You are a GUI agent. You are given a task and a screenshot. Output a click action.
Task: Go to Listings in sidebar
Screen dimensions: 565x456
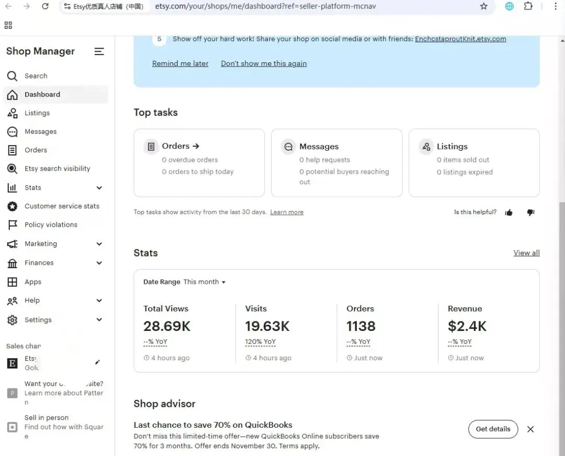(37, 113)
